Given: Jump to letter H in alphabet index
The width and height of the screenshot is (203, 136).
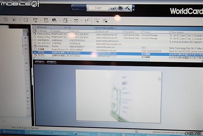Looking at the screenshot, I should [x=26, y=63].
